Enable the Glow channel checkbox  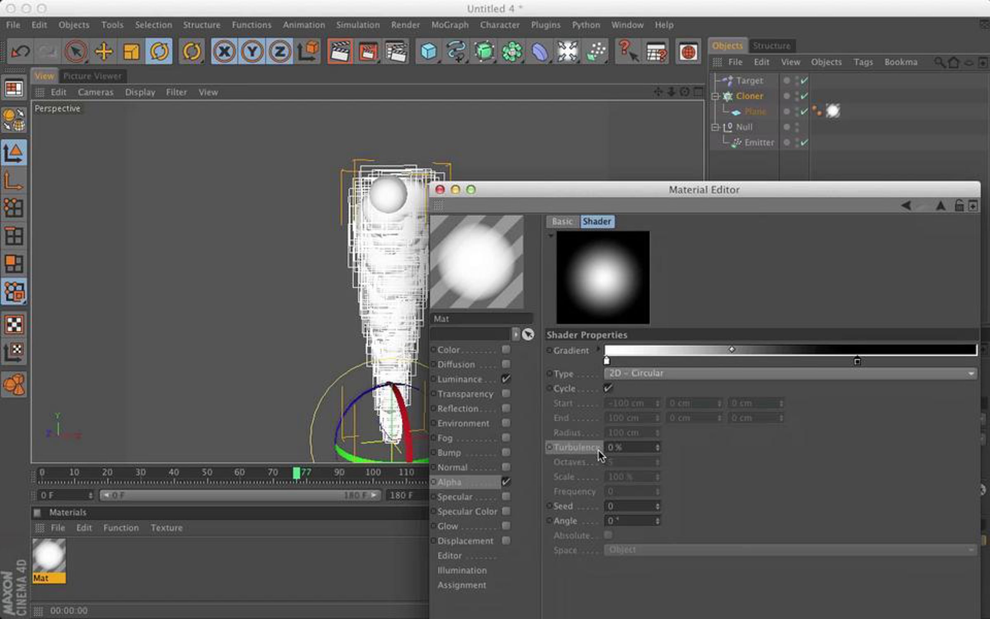pos(506,526)
